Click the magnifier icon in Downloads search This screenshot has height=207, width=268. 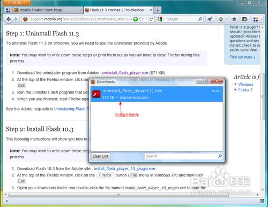point(220,156)
